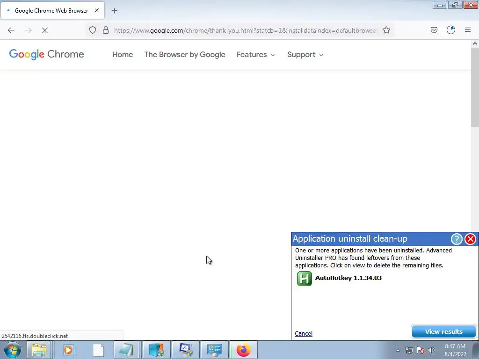Click the blue box shield taskbar icon
The width and height of the screenshot is (479, 359).
coord(156,350)
